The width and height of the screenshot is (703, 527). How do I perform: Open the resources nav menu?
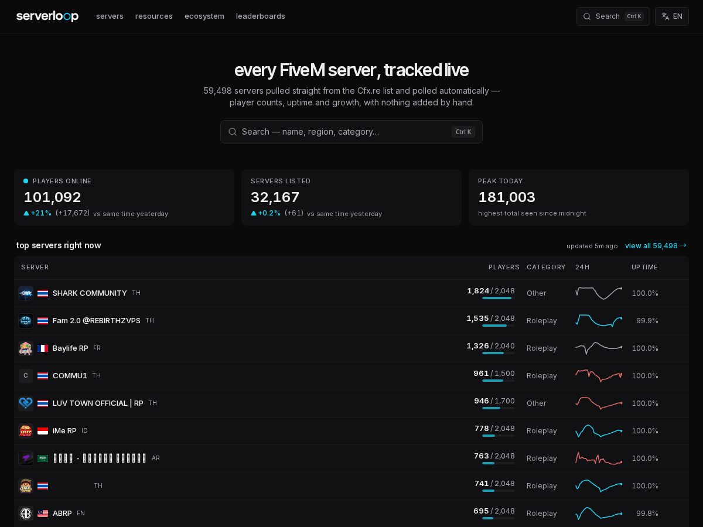tap(154, 16)
